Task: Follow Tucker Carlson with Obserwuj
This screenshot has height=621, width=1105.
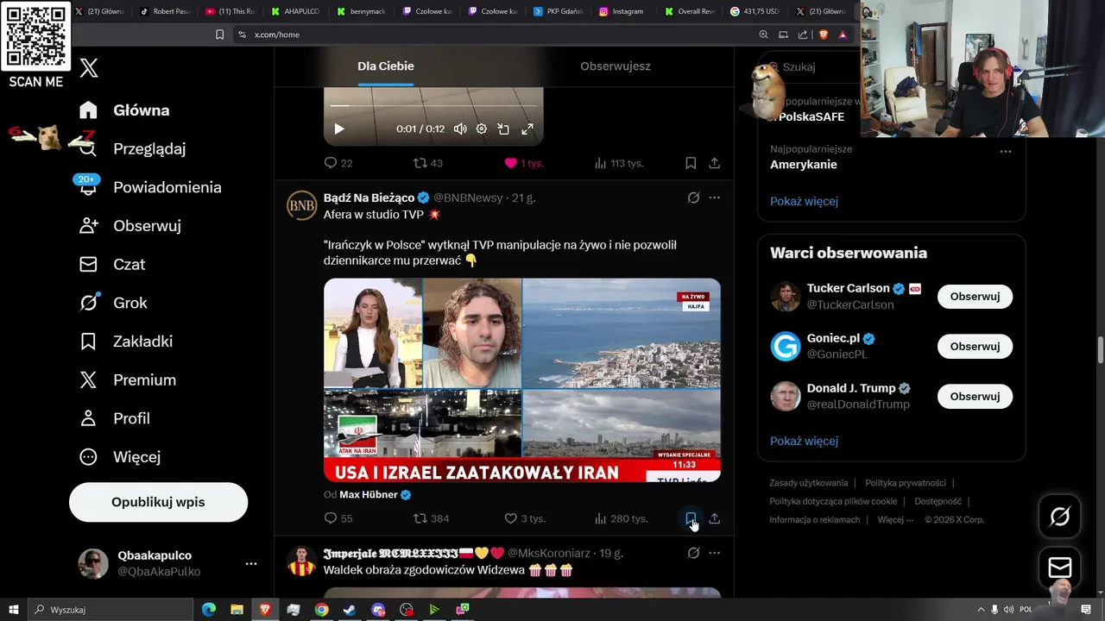Action: (975, 297)
